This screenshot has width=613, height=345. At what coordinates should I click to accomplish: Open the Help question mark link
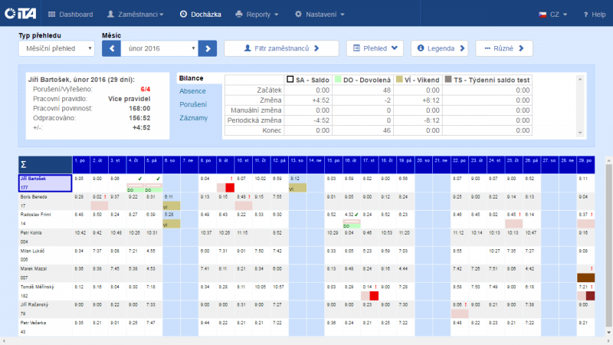(594, 14)
